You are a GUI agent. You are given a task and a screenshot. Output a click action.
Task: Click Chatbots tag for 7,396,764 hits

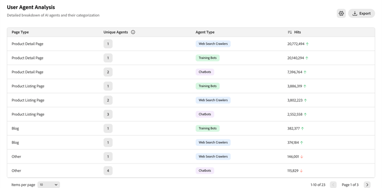(x=205, y=72)
